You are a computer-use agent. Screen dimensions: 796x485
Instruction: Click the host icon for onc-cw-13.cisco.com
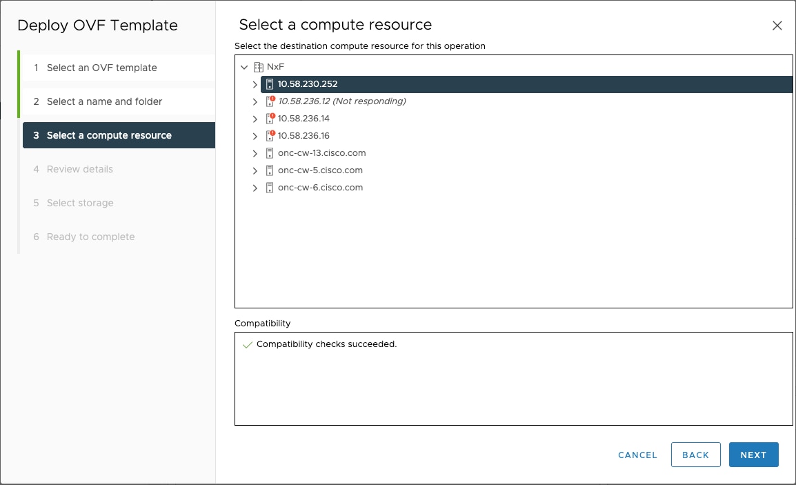pyautogui.click(x=270, y=153)
